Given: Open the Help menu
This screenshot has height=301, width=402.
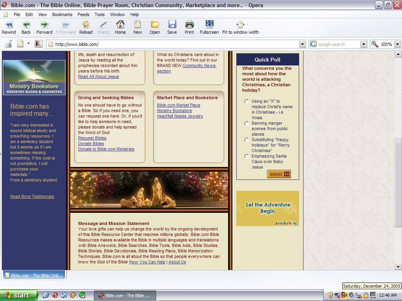Looking at the screenshot, I should pos(134,15).
